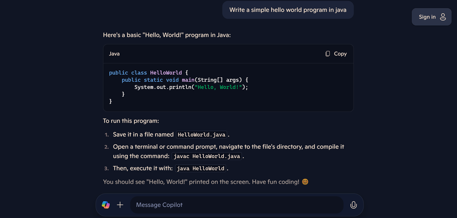Click the javac HelloWorld.java command snippet

(207, 156)
